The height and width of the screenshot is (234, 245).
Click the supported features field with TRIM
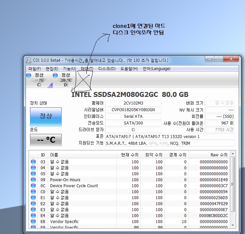(x=170, y=143)
